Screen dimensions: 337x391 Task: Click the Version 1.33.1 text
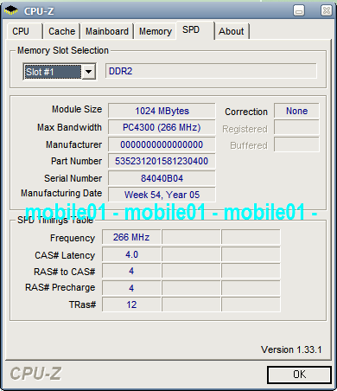(x=291, y=349)
